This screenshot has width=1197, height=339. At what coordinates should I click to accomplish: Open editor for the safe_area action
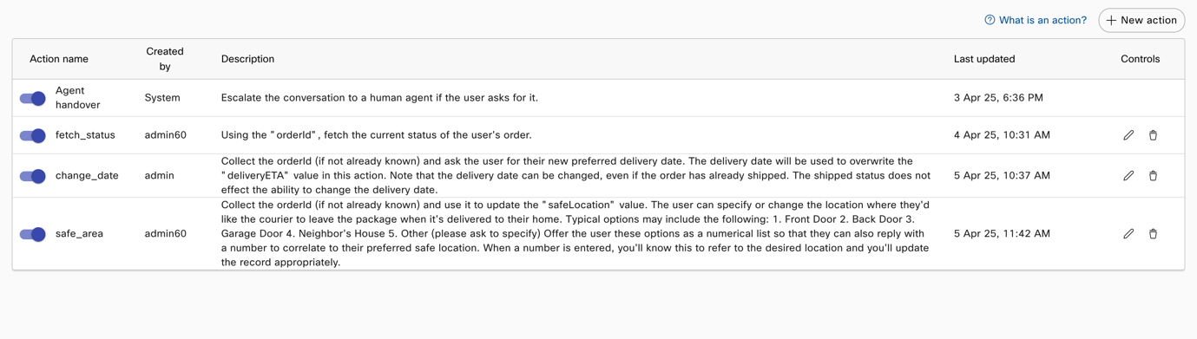pos(1128,234)
